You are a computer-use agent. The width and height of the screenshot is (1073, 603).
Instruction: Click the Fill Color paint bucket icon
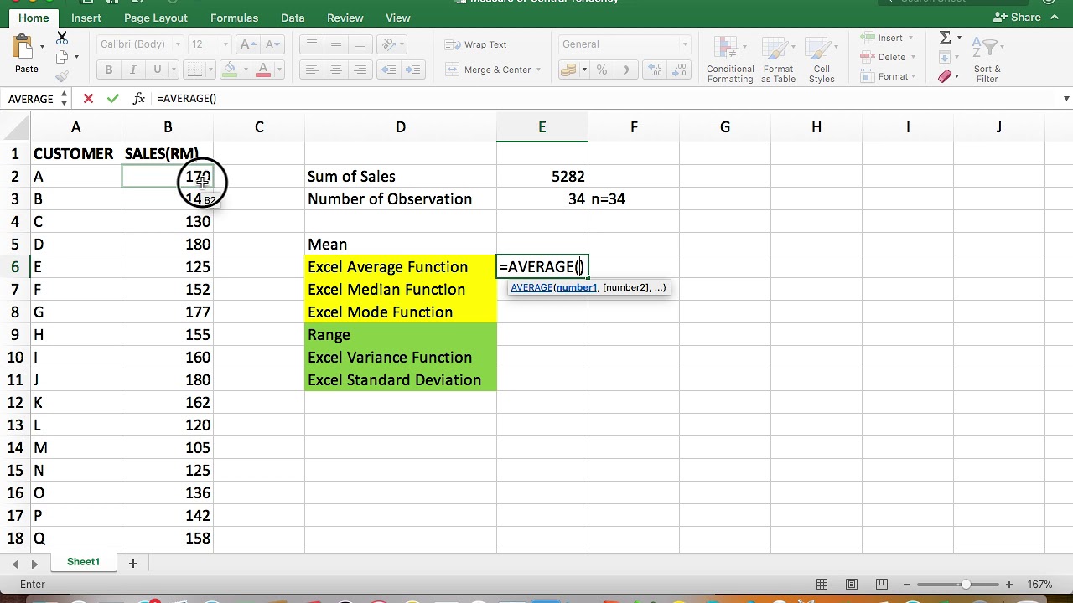pyautogui.click(x=231, y=70)
